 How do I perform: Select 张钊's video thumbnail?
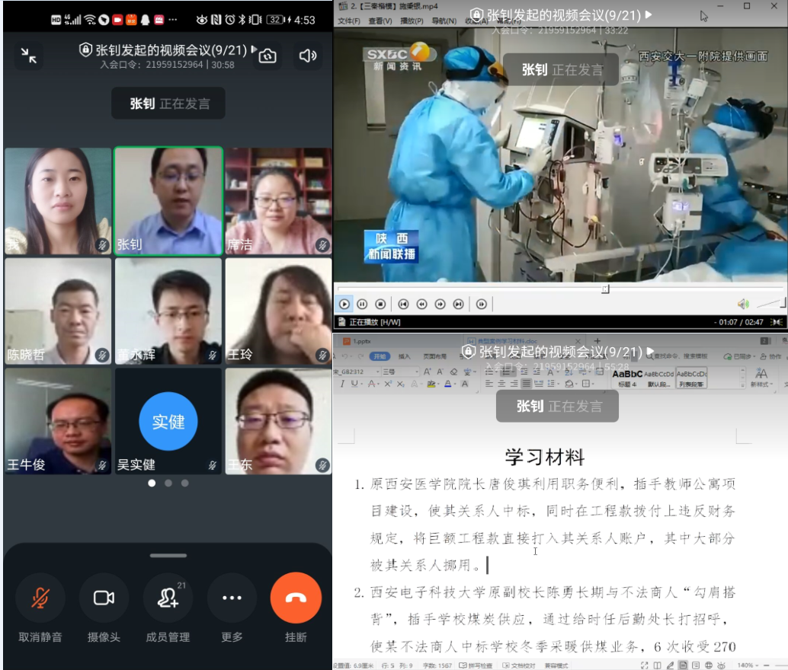click(168, 200)
